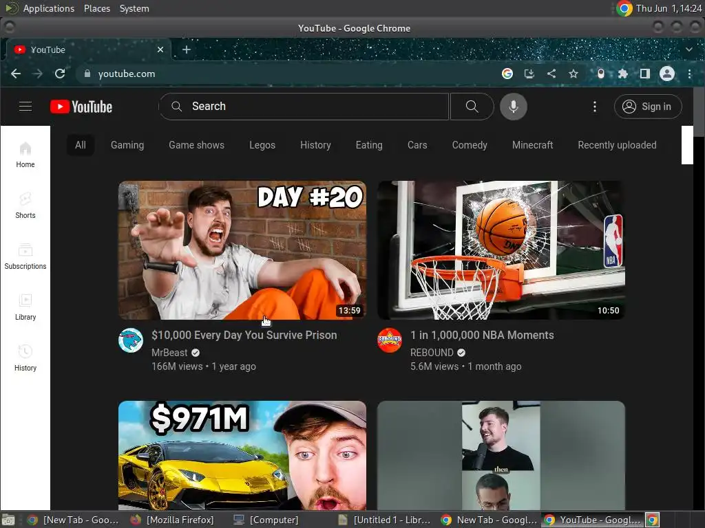Click the MrBeast channel avatar

coord(131,340)
